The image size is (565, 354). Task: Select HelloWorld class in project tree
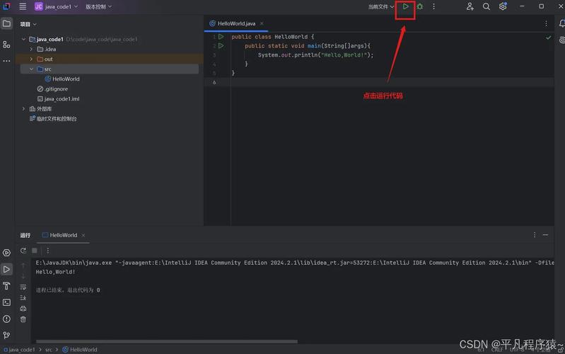pyautogui.click(x=62, y=79)
